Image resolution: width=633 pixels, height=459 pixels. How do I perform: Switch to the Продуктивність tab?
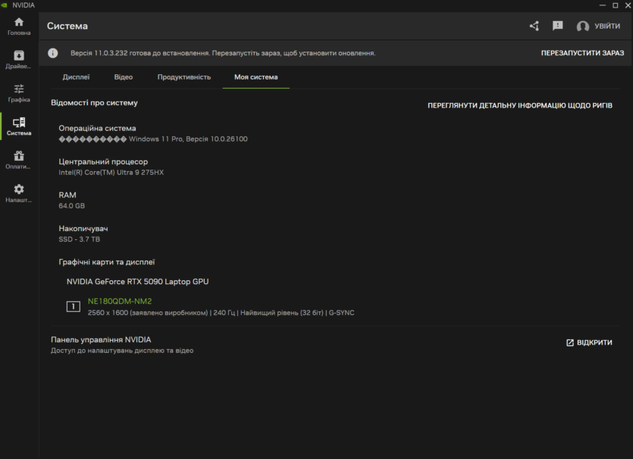184,77
